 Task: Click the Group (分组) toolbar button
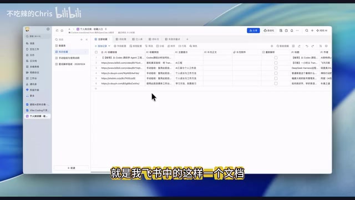tap(160, 46)
